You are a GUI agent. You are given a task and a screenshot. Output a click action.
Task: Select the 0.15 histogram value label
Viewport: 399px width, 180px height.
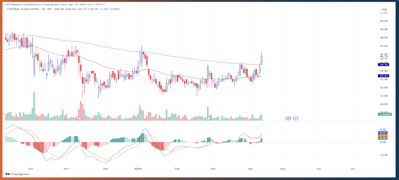click(383, 138)
